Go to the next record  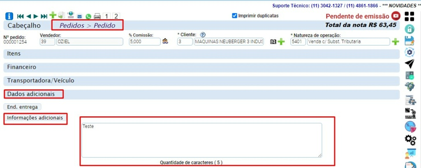coord(36,16)
